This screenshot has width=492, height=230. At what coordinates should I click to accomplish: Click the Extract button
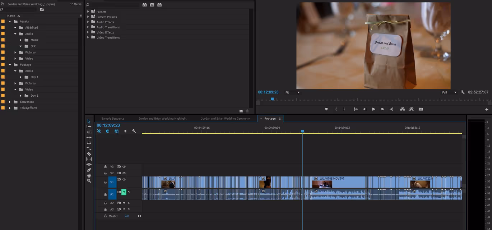[412, 109]
